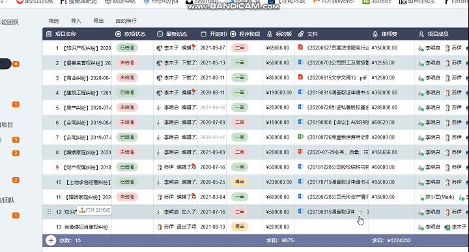Click the date 2021-09-07 cell
469x252 pixels.
tap(212, 48)
